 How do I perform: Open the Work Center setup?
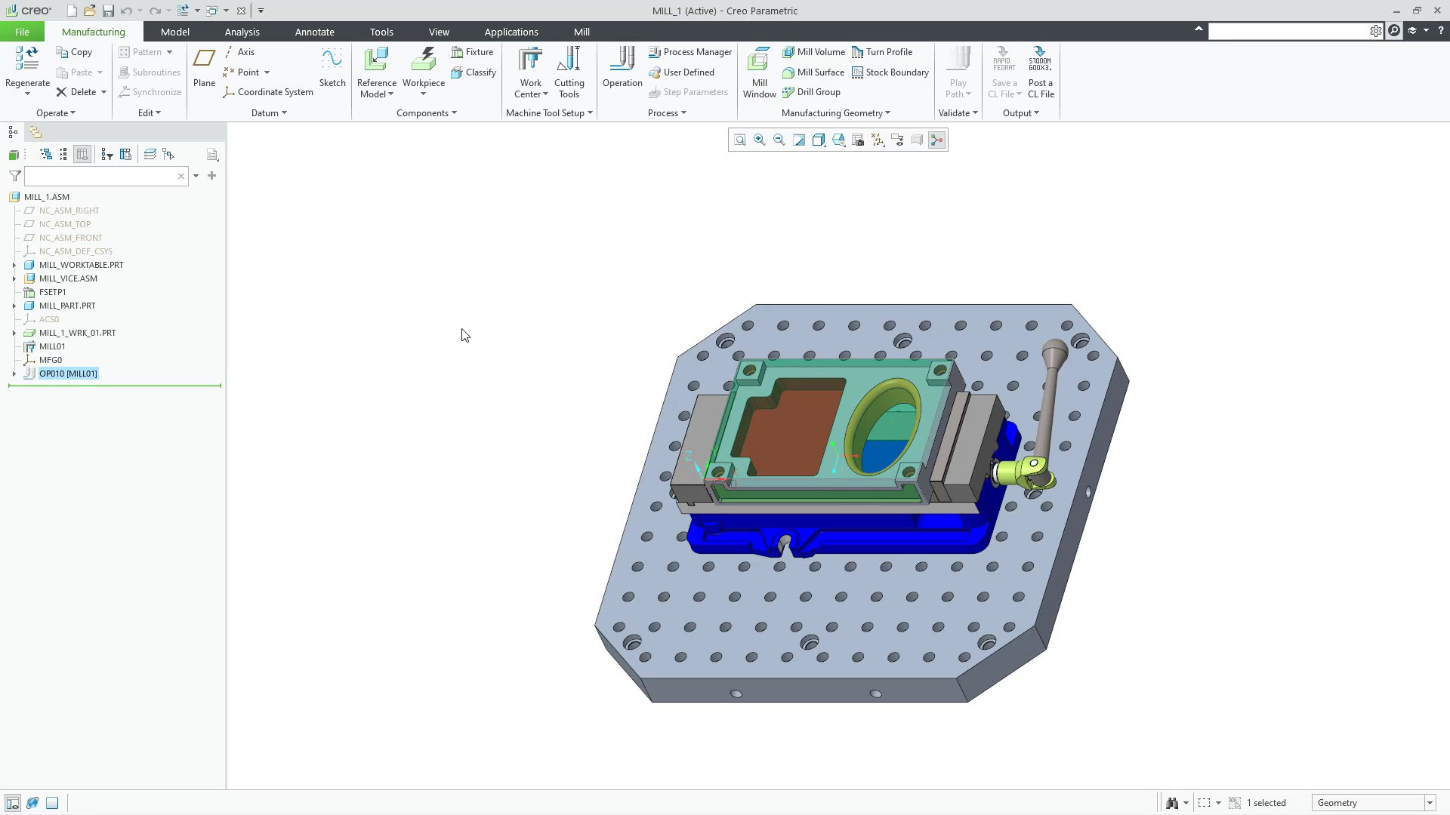[x=530, y=73]
